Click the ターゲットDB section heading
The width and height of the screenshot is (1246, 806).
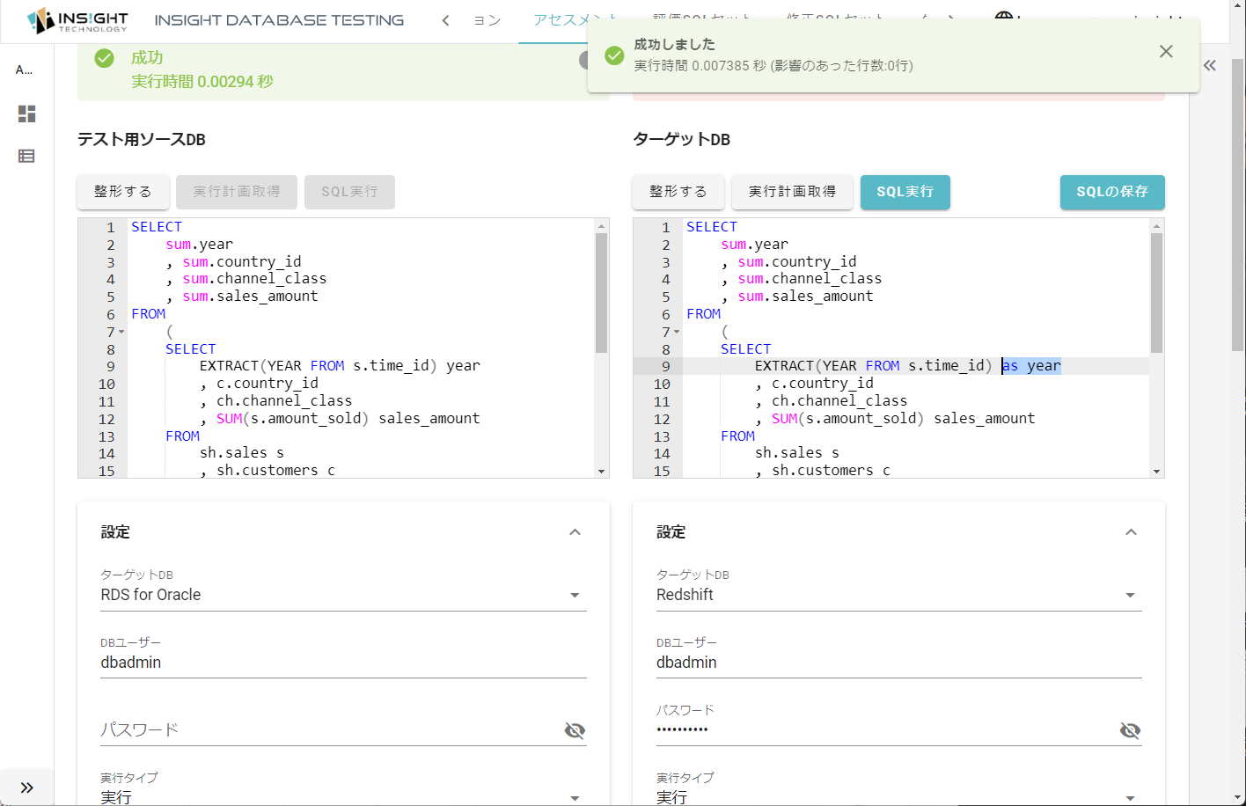click(682, 140)
